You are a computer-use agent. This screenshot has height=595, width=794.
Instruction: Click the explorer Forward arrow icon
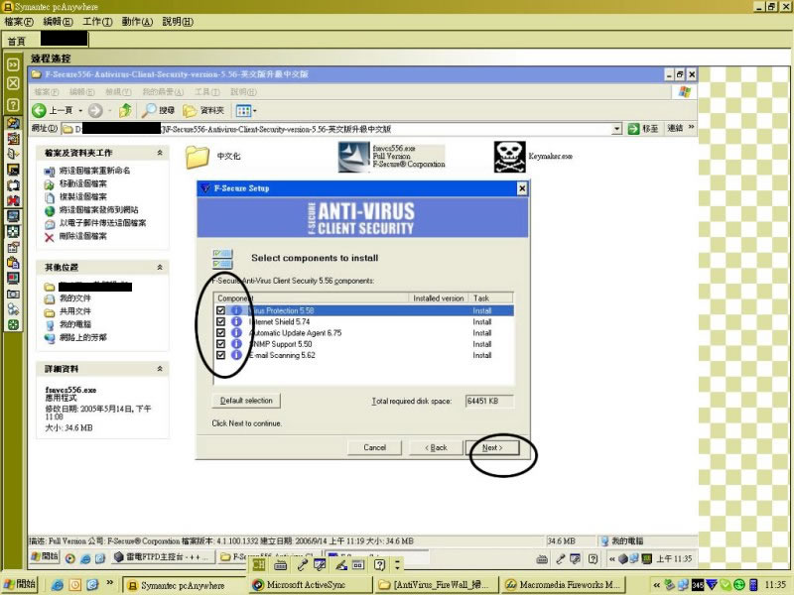point(95,110)
